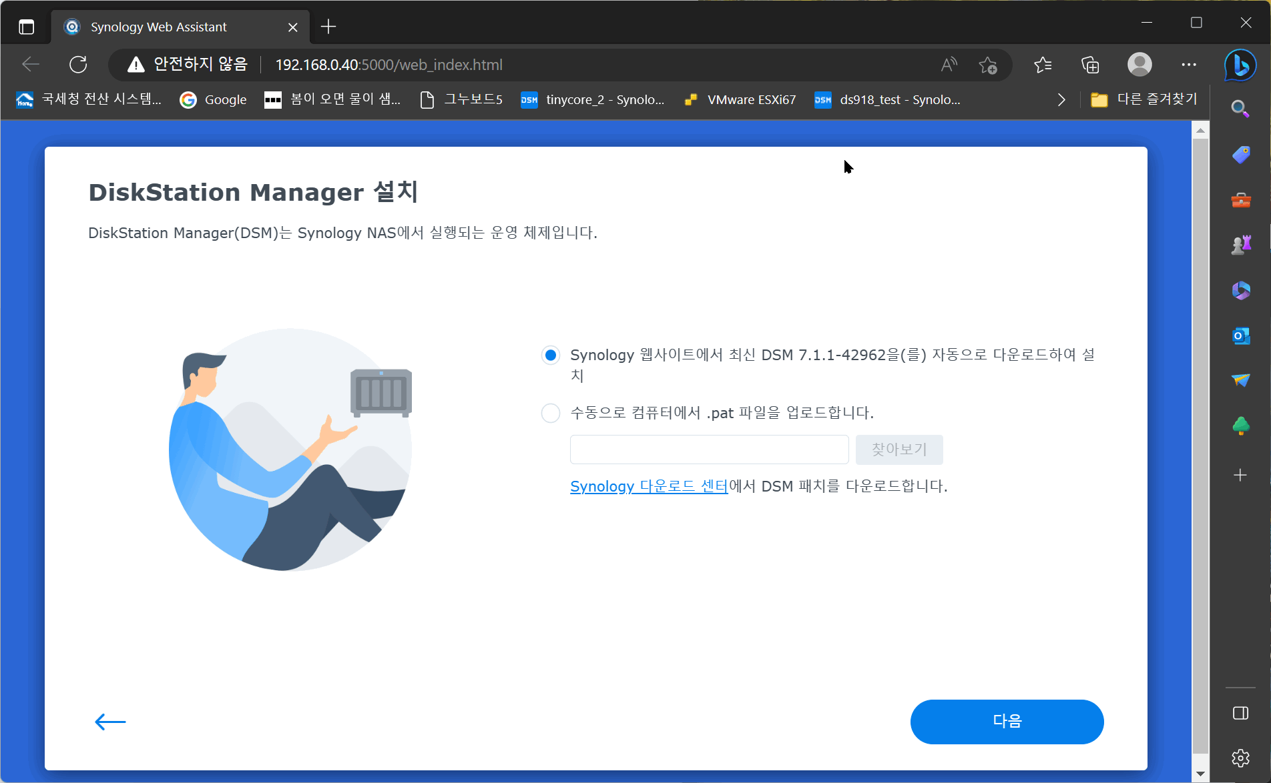Open the browser profile avatar
The image size is (1271, 783).
(x=1139, y=65)
